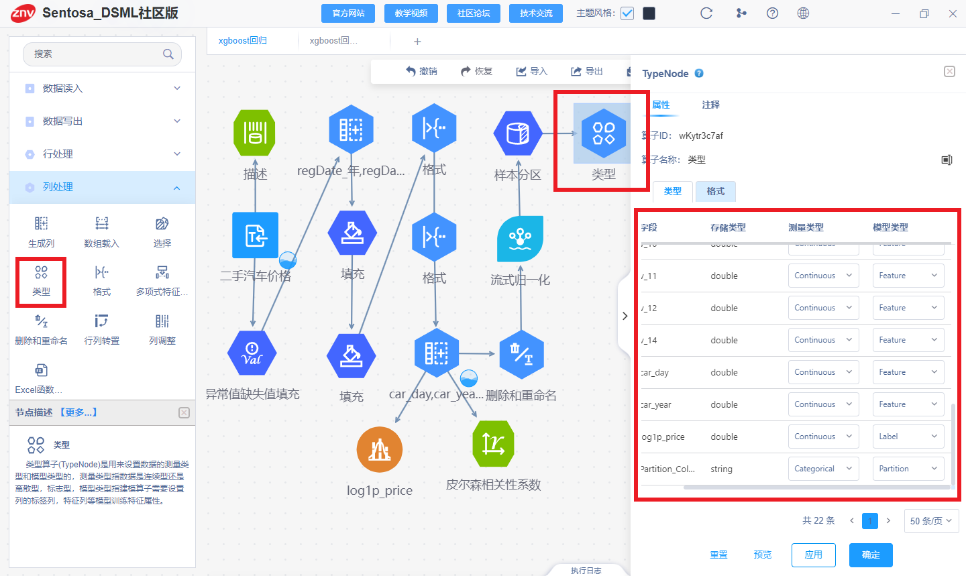
Task: Click the upper 格式 node
Action: 434,127
